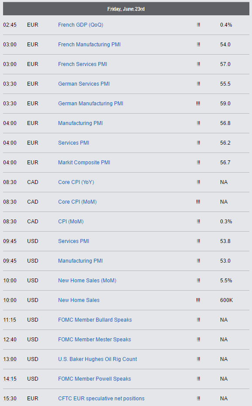This screenshot has height=406, width=252.
Task: Open New Home Sales (MoM) link
Action: (x=87, y=281)
